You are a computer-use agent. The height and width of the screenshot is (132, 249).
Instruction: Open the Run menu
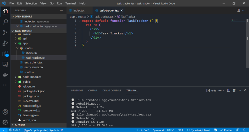(x=59, y=3)
